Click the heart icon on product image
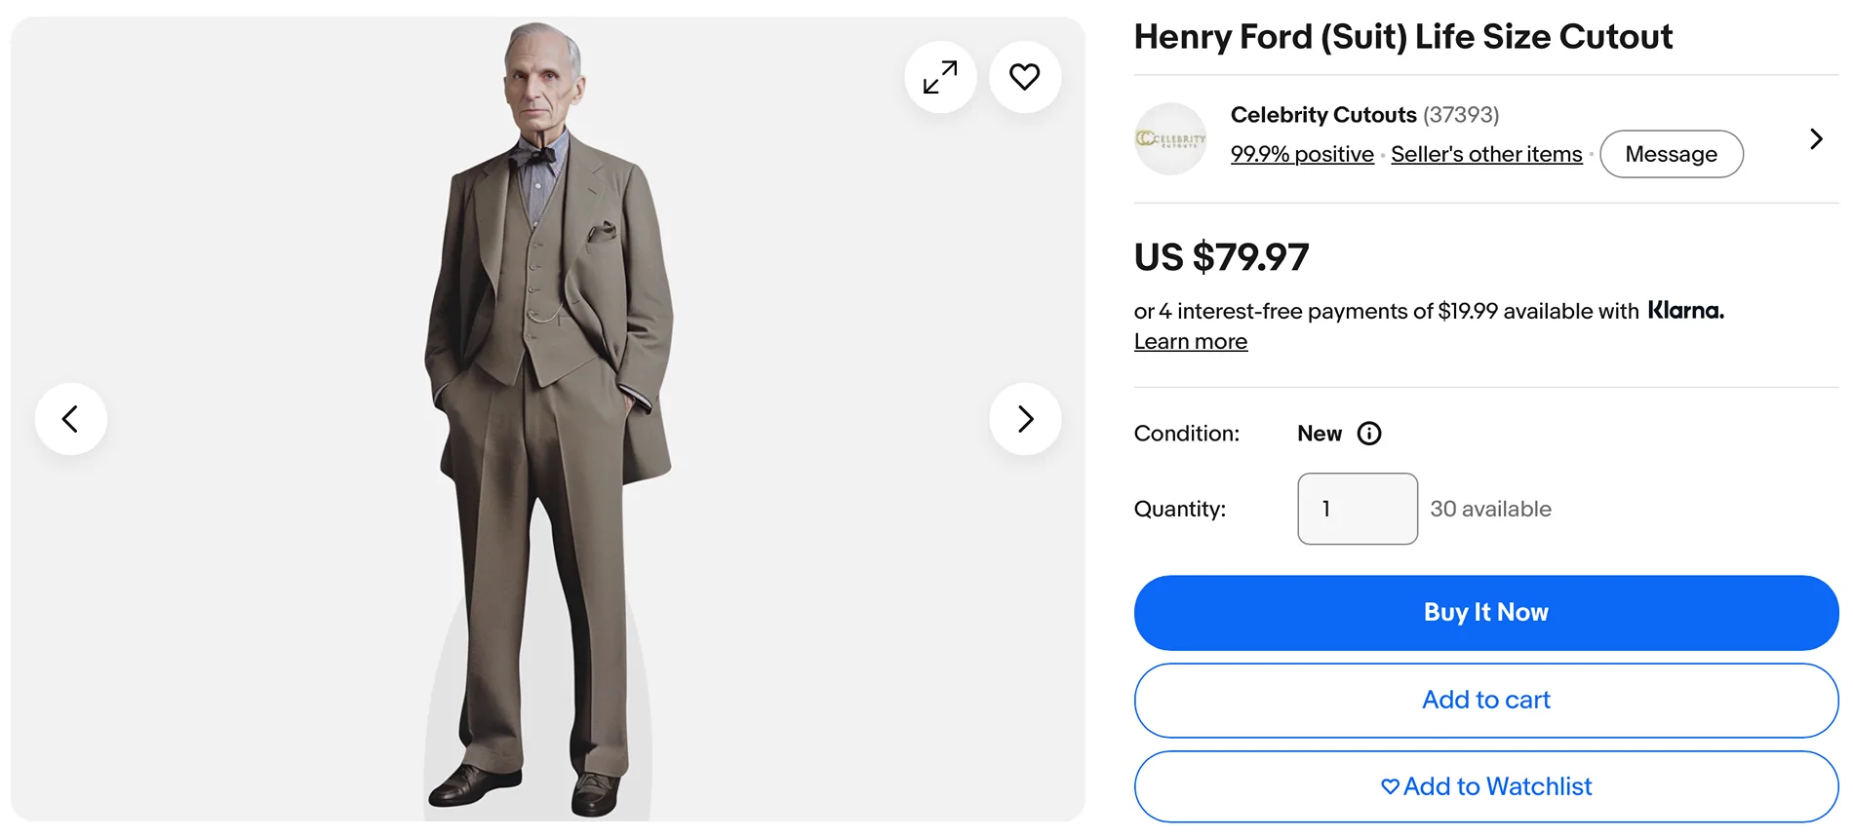The image size is (1853, 838). 1024,77
